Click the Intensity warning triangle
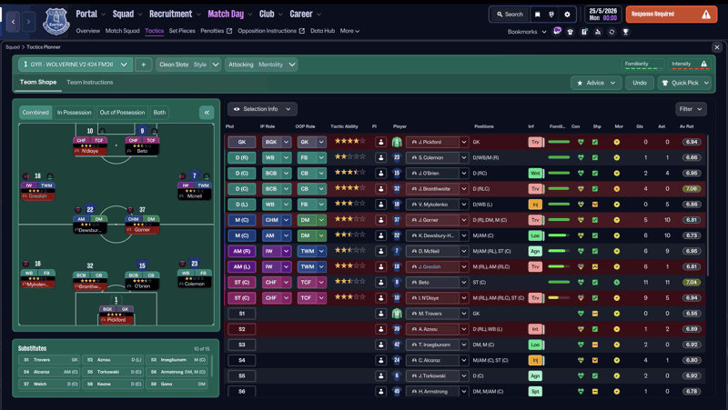This screenshot has height=410, width=728. [x=703, y=64]
